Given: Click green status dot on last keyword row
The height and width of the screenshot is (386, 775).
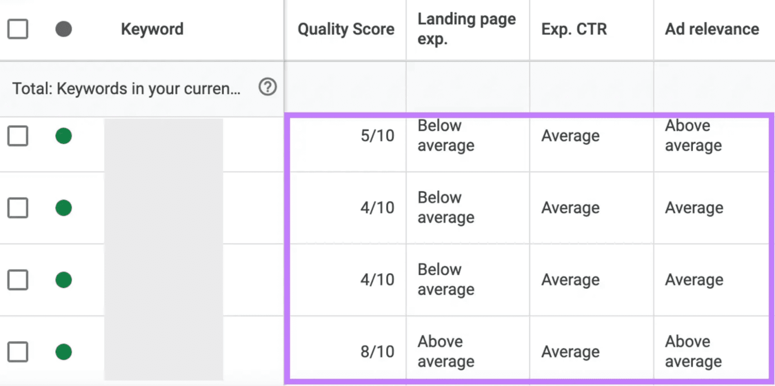Looking at the screenshot, I should pyautogui.click(x=62, y=352).
